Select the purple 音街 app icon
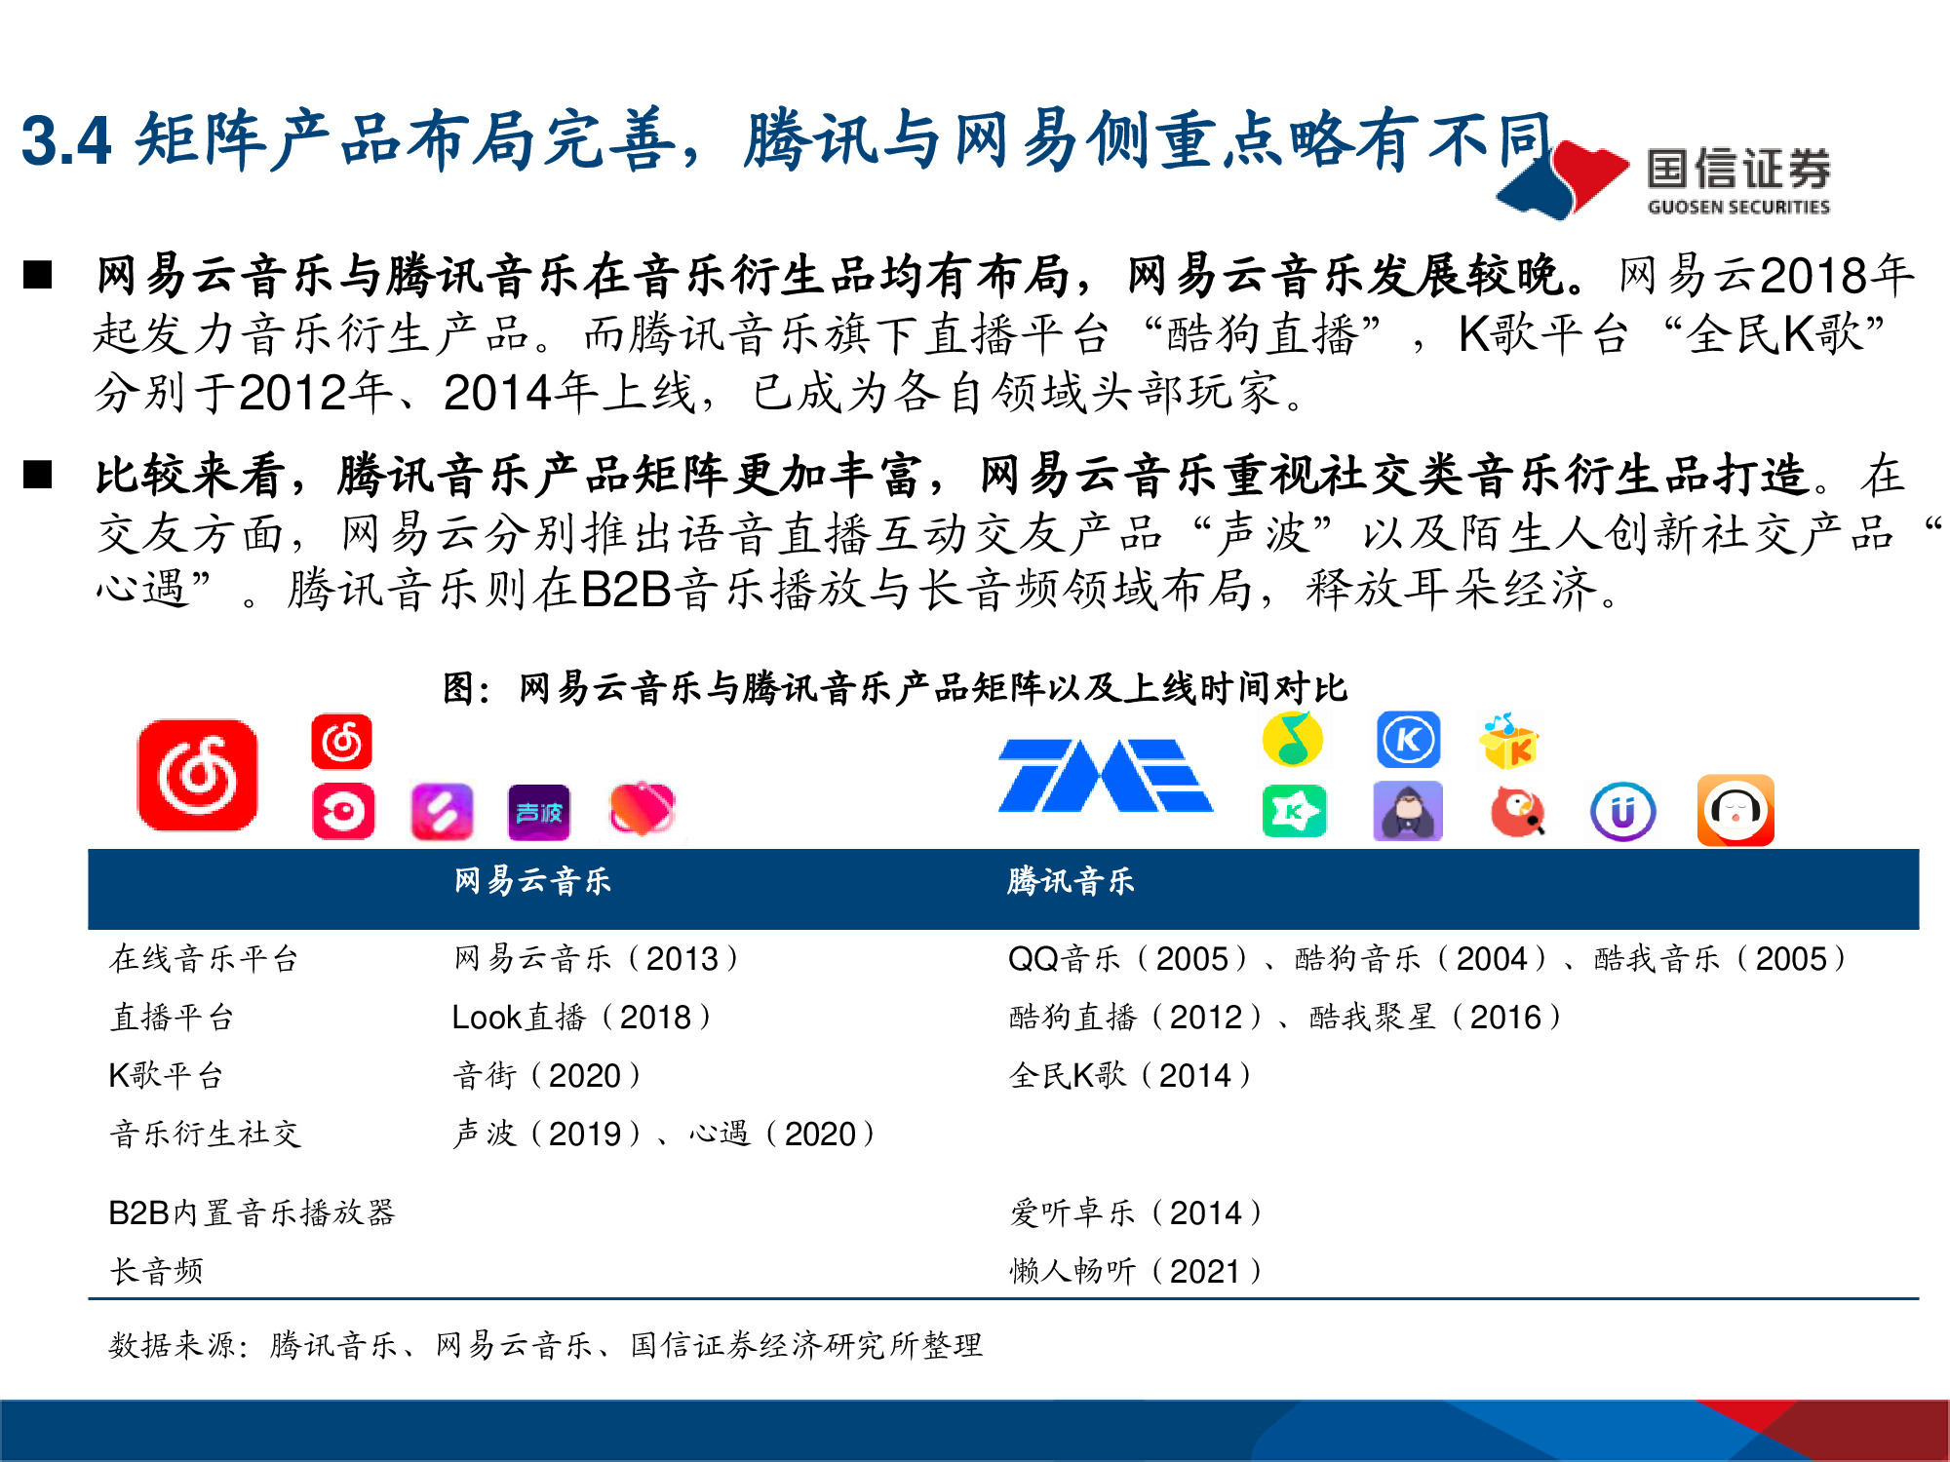 pyautogui.click(x=442, y=810)
